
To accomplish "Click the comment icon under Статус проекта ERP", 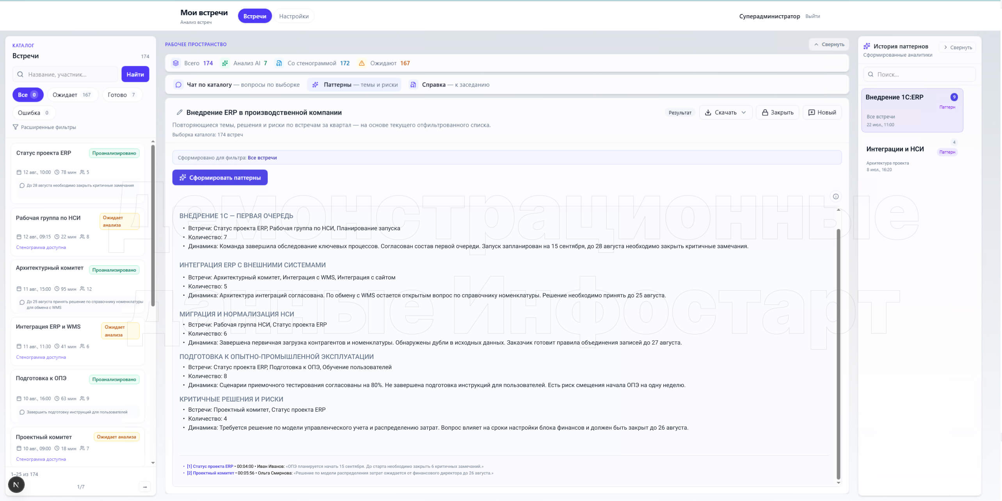I will pyautogui.click(x=22, y=185).
